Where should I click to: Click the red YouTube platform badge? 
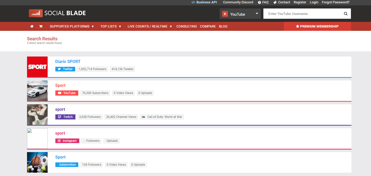[67, 93]
